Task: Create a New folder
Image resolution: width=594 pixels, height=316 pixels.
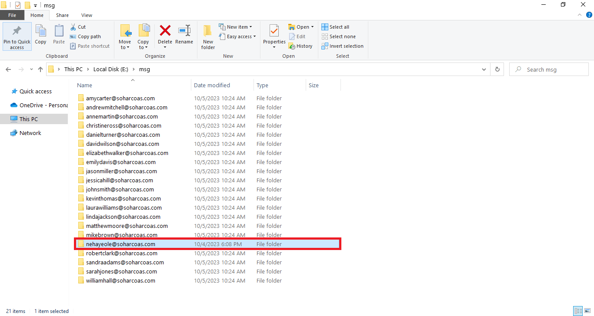Action: point(208,37)
